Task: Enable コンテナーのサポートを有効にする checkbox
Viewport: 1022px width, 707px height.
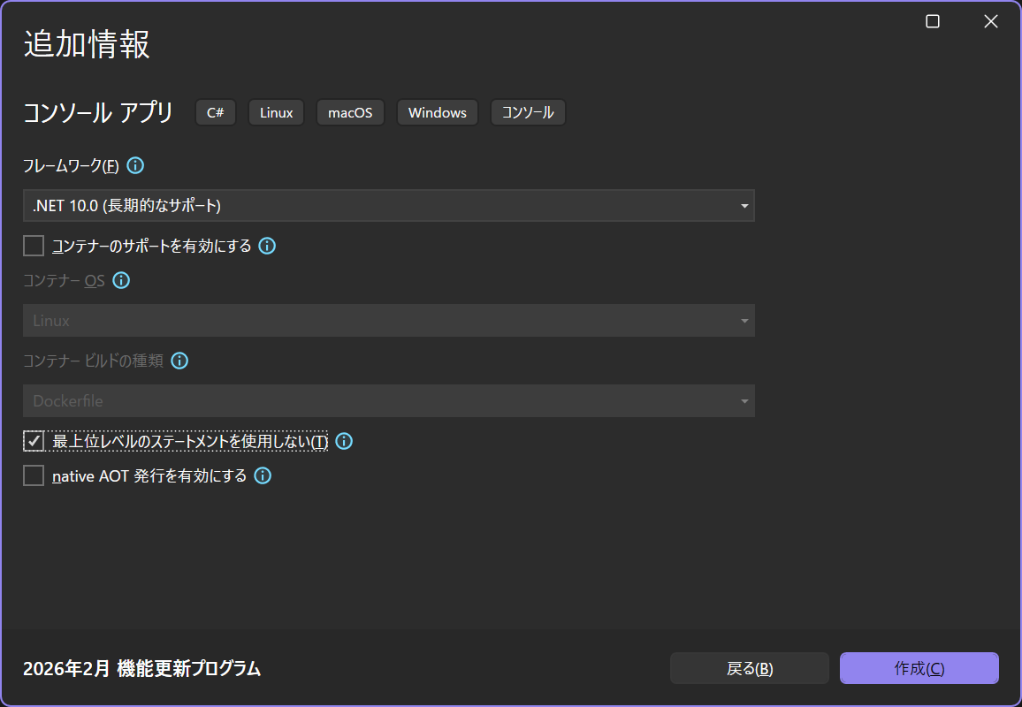Action: [33, 245]
